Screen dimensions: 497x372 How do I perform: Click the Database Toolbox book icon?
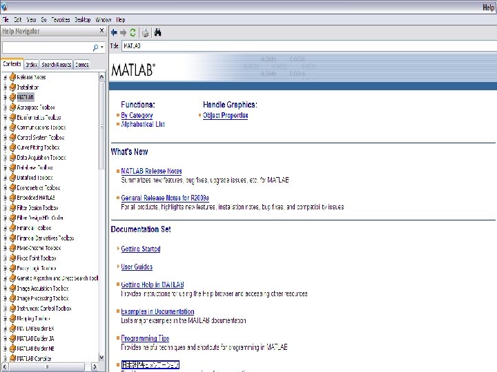[x=12, y=167]
